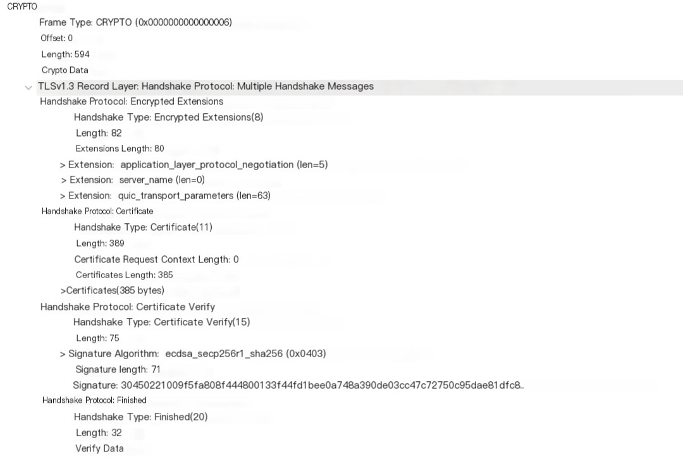Select Handshake Protocol: Encrypted Extensions row

pos(132,101)
